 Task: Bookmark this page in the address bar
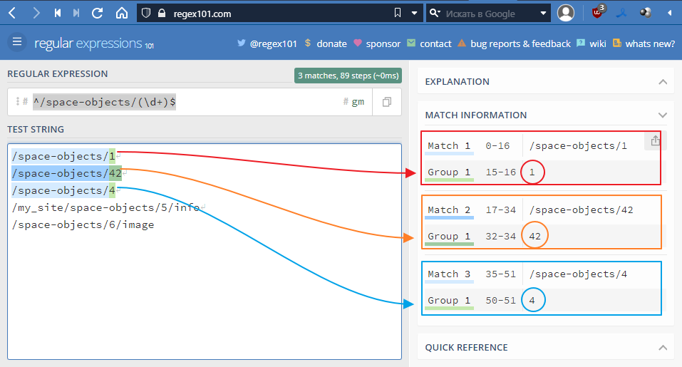pos(398,13)
